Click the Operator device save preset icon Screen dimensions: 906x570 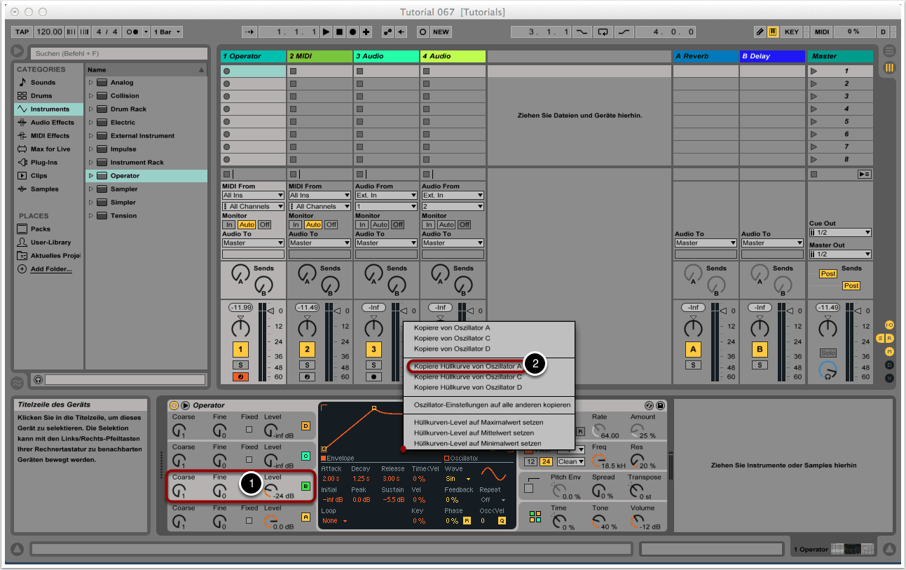tap(660, 405)
